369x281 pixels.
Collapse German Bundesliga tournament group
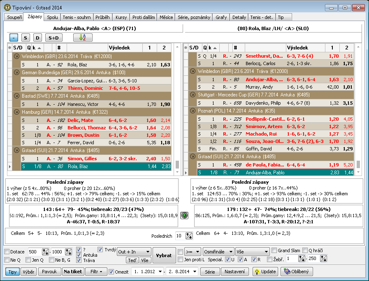click(16, 73)
